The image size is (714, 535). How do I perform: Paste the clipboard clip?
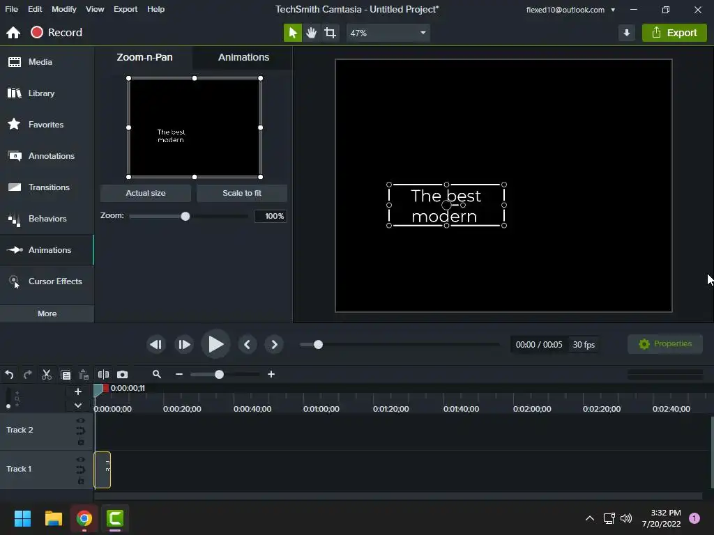84,374
